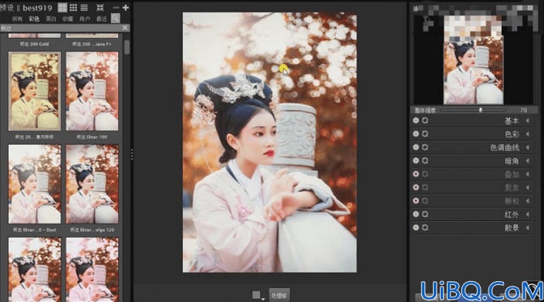Image resolution: width=544 pixels, height=302 pixels.
Task: Expand the 基本 panel arrow
Action: pyautogui.click(x=528, y=120)
